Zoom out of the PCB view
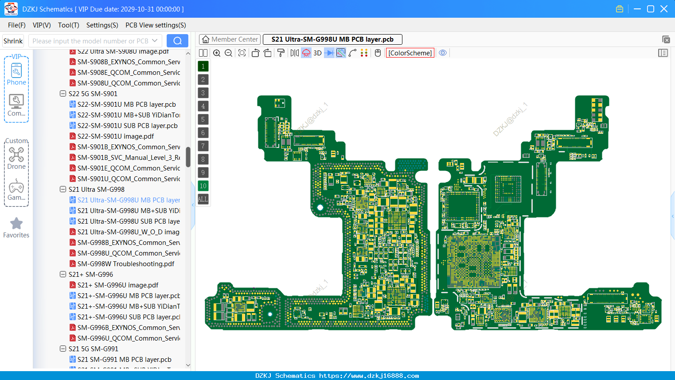675x380 pixels. point(229,53)
